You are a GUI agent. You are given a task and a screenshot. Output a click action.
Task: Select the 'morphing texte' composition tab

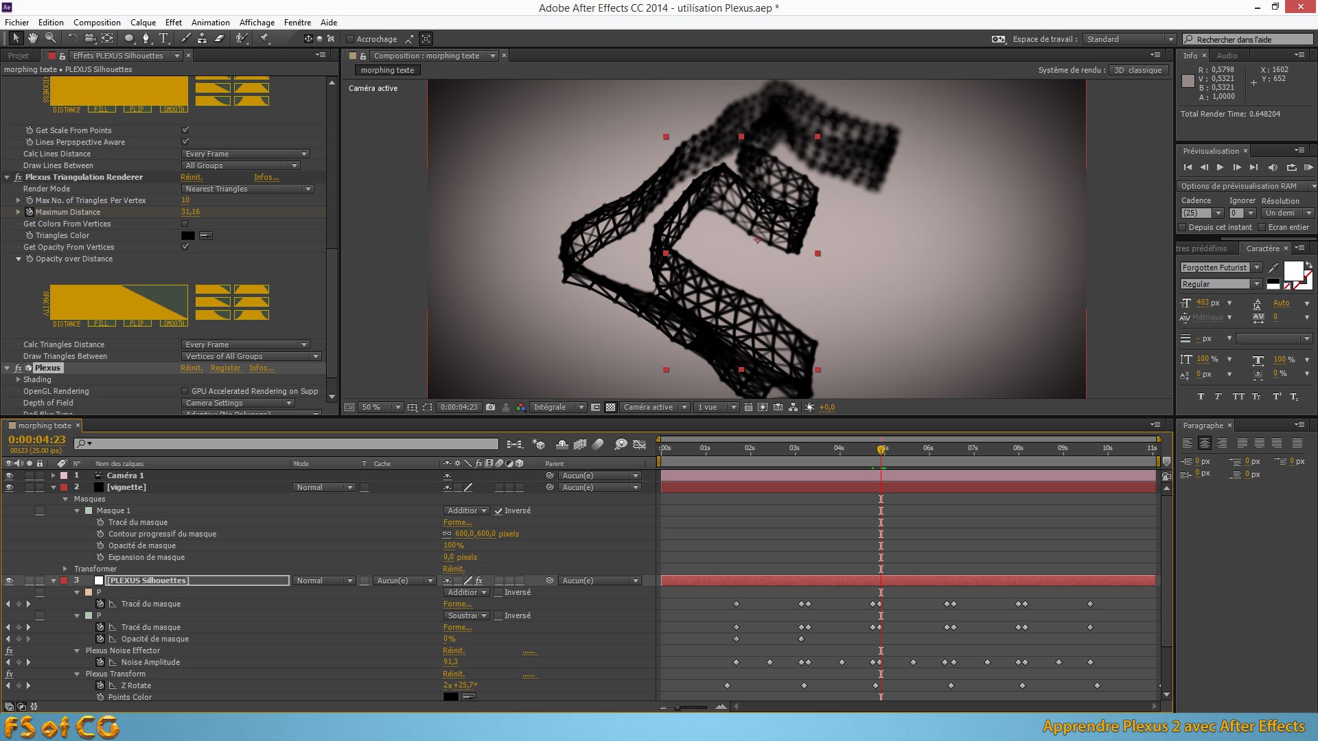(386, 69)
